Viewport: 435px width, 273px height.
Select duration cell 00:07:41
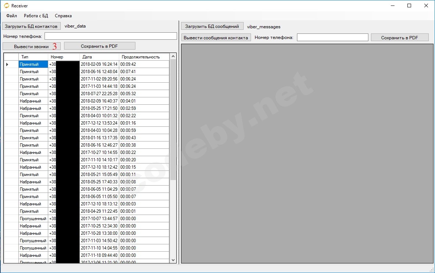pos(144,71)
